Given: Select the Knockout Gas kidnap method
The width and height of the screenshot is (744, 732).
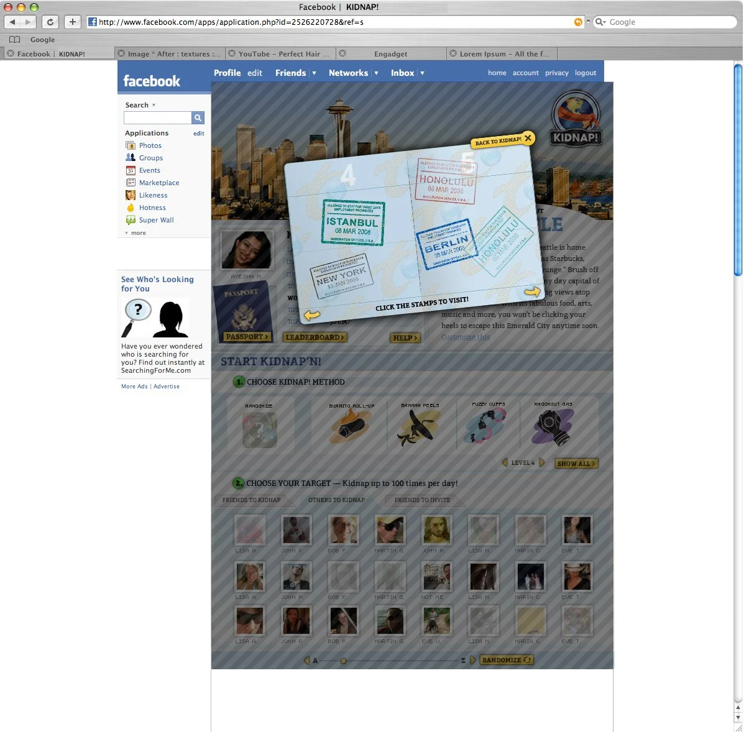Looking at the screenshot, I should tap(553, 424).
